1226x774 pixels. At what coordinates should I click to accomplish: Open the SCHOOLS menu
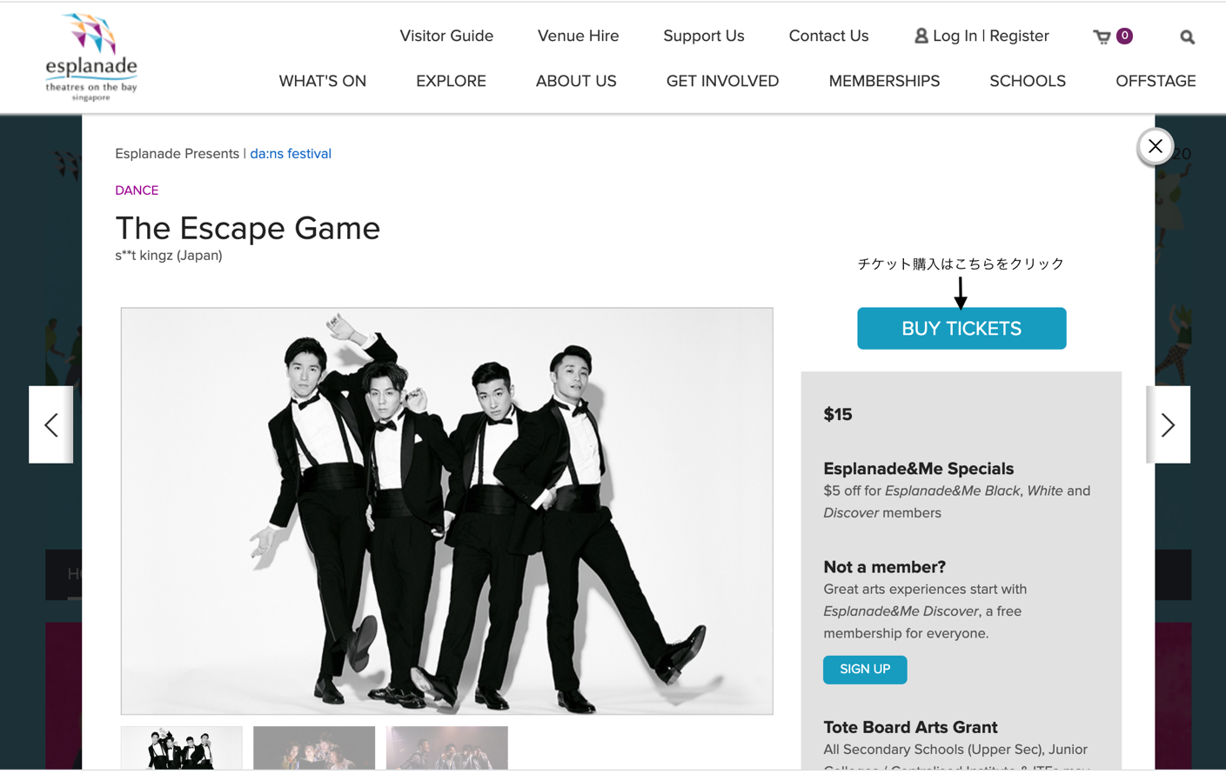coord(1028,81)
